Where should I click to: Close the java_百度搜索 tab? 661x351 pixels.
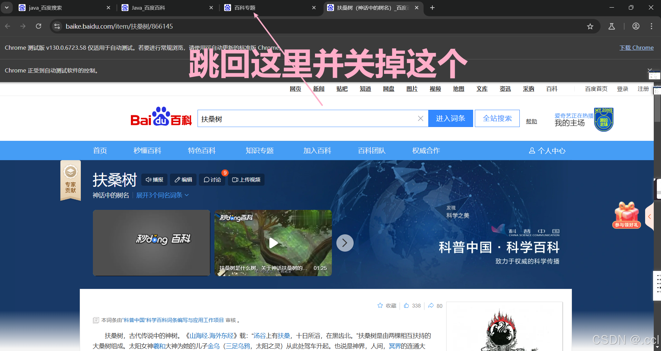point(108,8)
